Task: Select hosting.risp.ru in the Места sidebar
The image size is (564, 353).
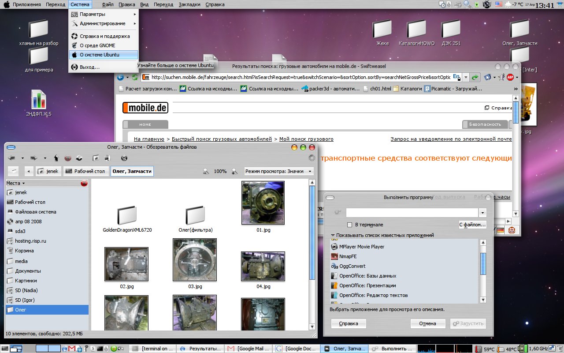Action: click(x=47, y=241)
